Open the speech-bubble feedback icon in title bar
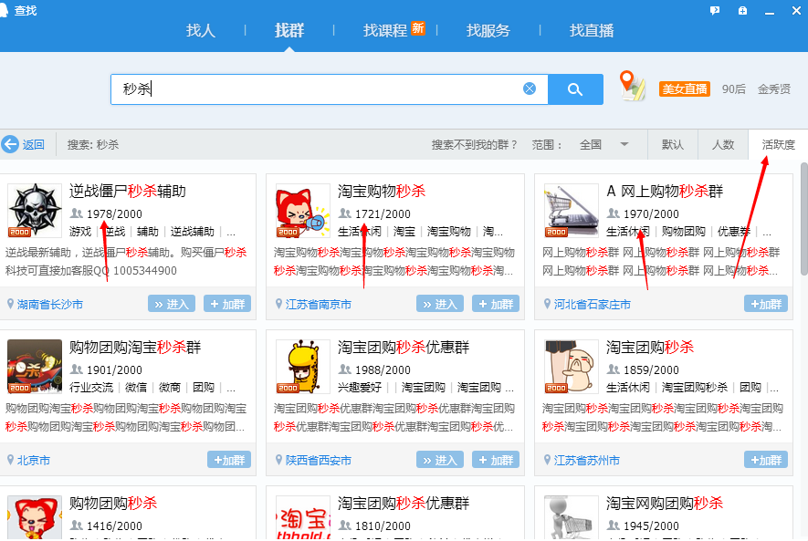 click(x=715, y=10)
